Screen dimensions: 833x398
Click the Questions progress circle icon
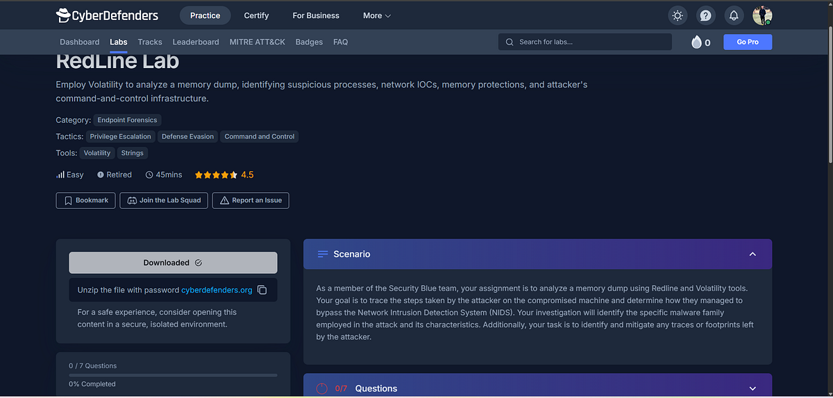pos(322,388)
